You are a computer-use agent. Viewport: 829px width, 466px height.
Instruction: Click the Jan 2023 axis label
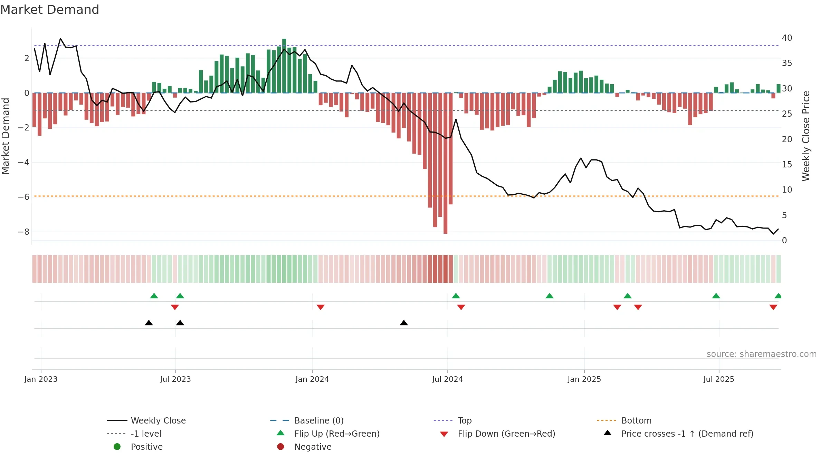41,379
